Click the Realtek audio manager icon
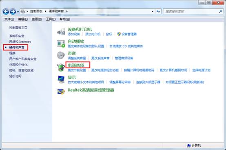 coord(61,91)
